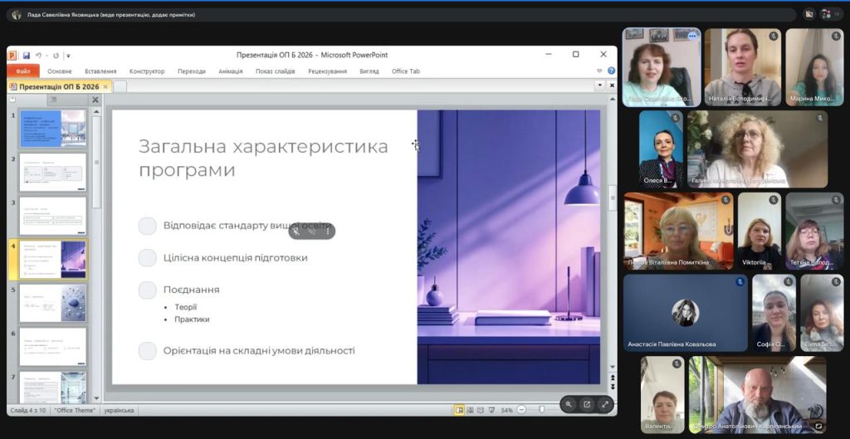The width and height of the screenshot is (850, 439).
Task: Click the zoom out minus button
Action: coord(521,410)
